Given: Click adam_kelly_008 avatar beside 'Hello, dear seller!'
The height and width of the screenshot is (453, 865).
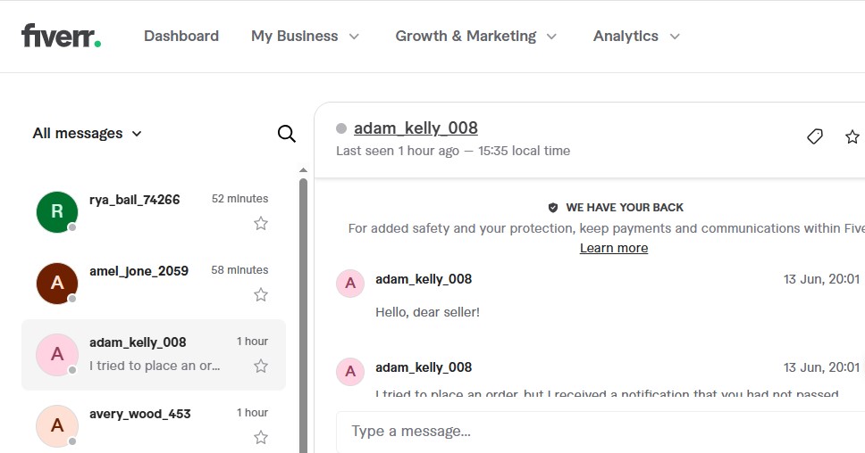Looking at the screenshot, I should point(350,284).
